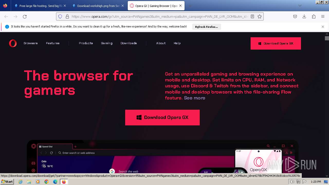Click the Opera logo icon
The height and width of the screenshot is (185, 329).
(13, 43)
